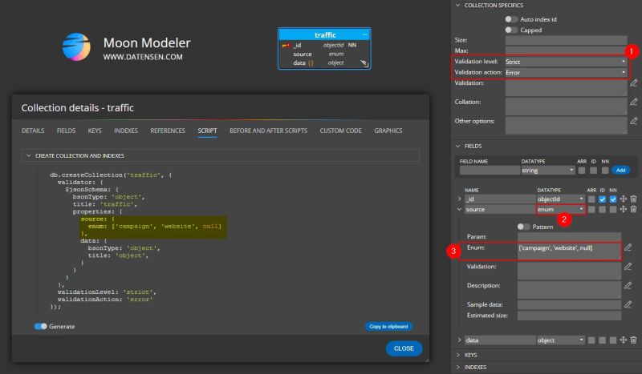Open Validation level dropdown

pyautogui.click(x=566, y=62)
